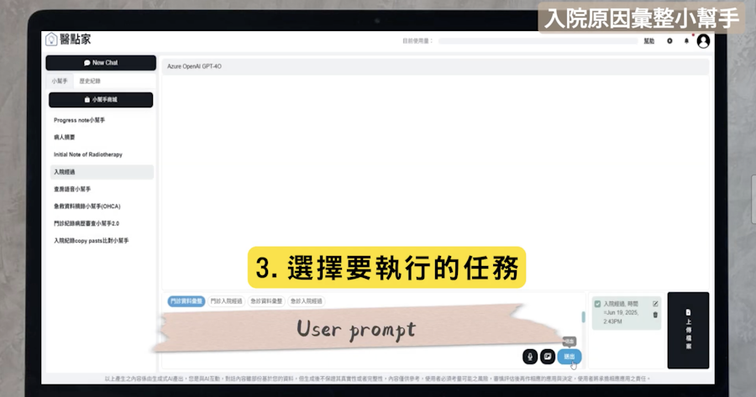
Task: Select the 門診資料彙整 task chip
Action: pyautogui.click(x=186, y=300)
